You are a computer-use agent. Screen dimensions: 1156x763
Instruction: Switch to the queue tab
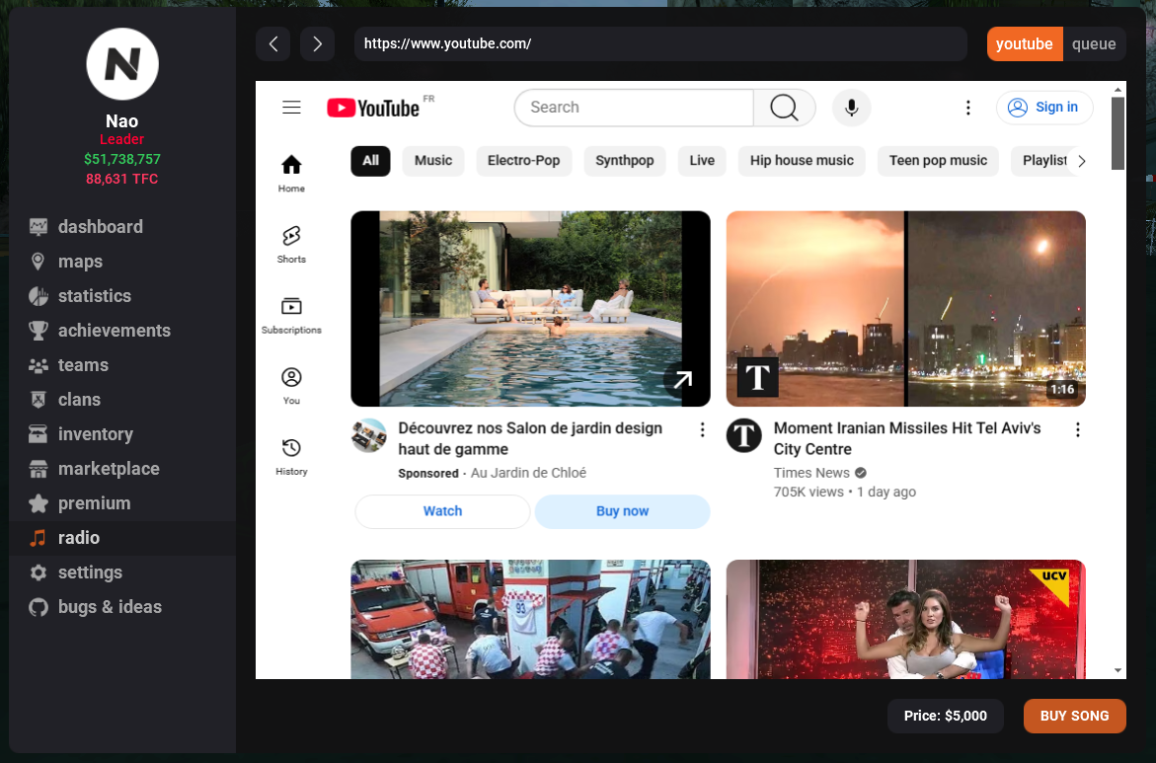tap(1094, 44)
